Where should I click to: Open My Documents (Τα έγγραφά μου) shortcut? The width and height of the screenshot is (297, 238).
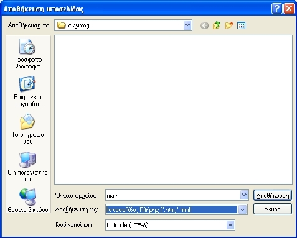point(28,129)
